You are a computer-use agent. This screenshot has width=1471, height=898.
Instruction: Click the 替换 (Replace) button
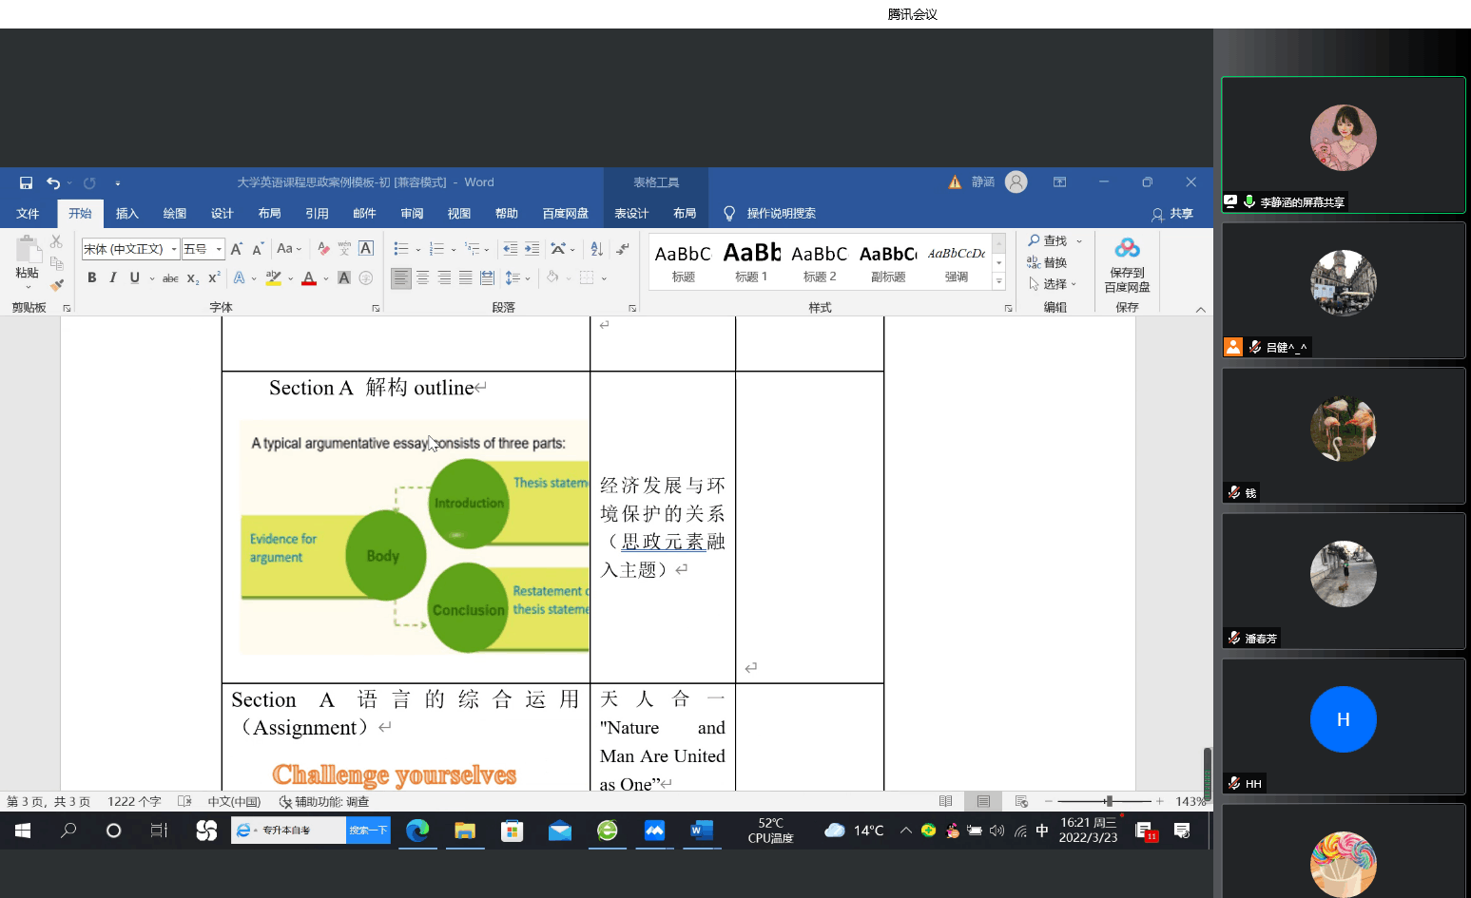[x=1047, y=262]
